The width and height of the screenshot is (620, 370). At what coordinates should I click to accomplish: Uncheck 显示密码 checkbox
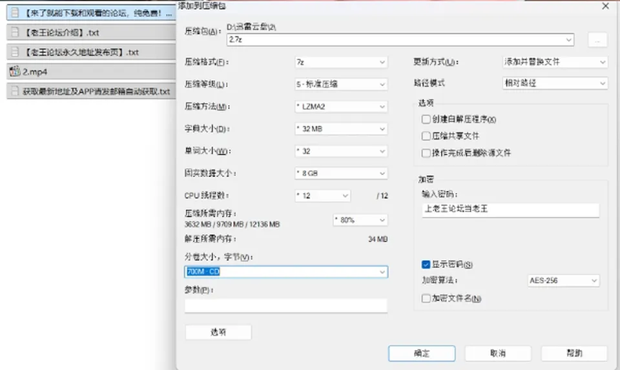pos(426,265)
